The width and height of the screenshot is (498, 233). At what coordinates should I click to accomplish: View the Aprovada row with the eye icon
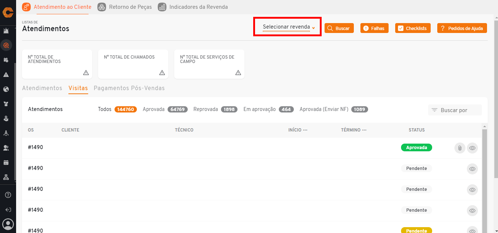pos(472,148)
